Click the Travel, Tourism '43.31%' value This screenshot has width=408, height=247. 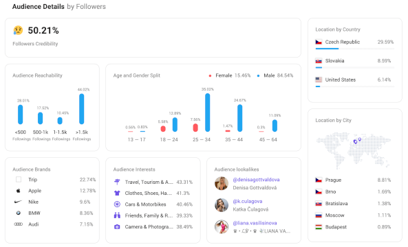pyautogui.click(x=184, y=182)
